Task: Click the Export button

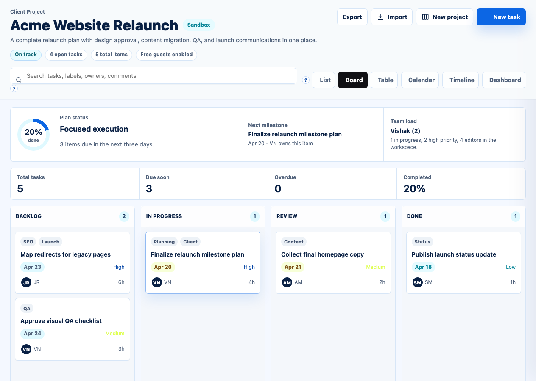Action: [x=352, y=17]
